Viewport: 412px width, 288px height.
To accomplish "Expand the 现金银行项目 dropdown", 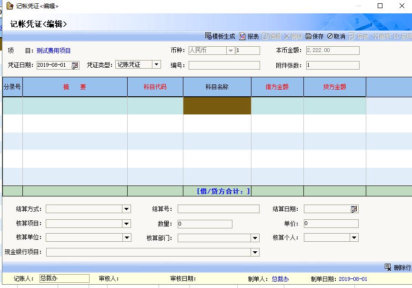I will 255,252.
